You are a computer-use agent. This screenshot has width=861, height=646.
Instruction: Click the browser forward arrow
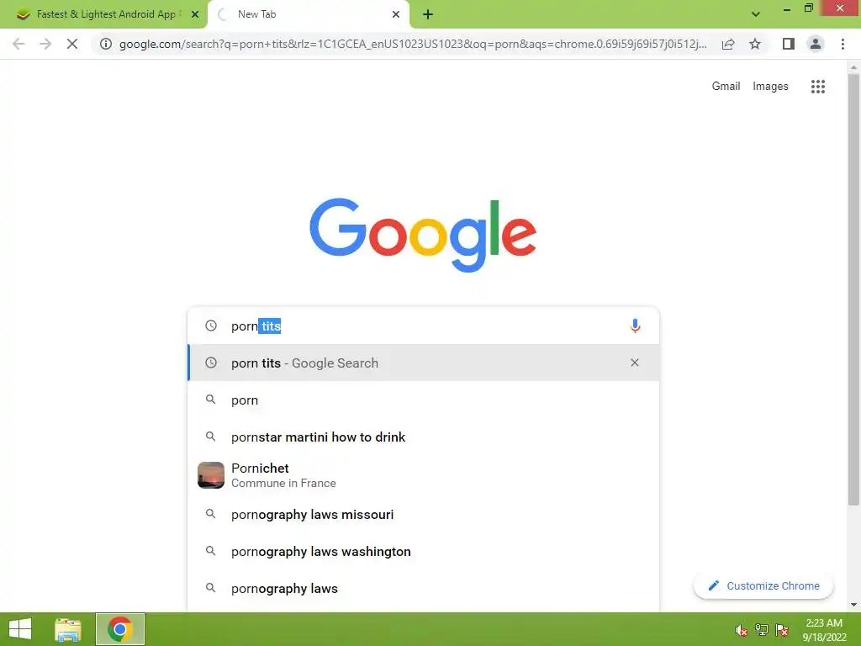[x=45, y=44]
